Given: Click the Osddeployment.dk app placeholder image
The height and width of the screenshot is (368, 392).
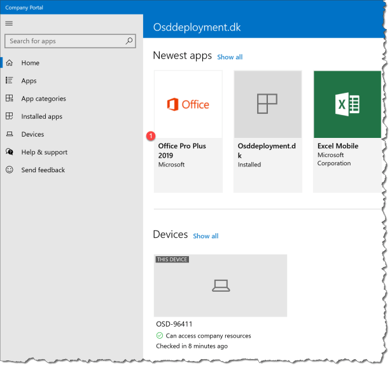Looking at the screenshot, I should pyautogui.click(x=268, y=104).
